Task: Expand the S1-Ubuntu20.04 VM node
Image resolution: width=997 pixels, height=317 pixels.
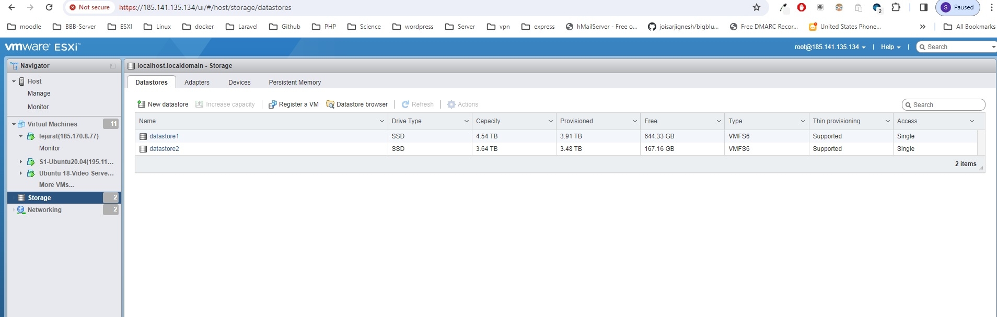Action: (21, 162)
